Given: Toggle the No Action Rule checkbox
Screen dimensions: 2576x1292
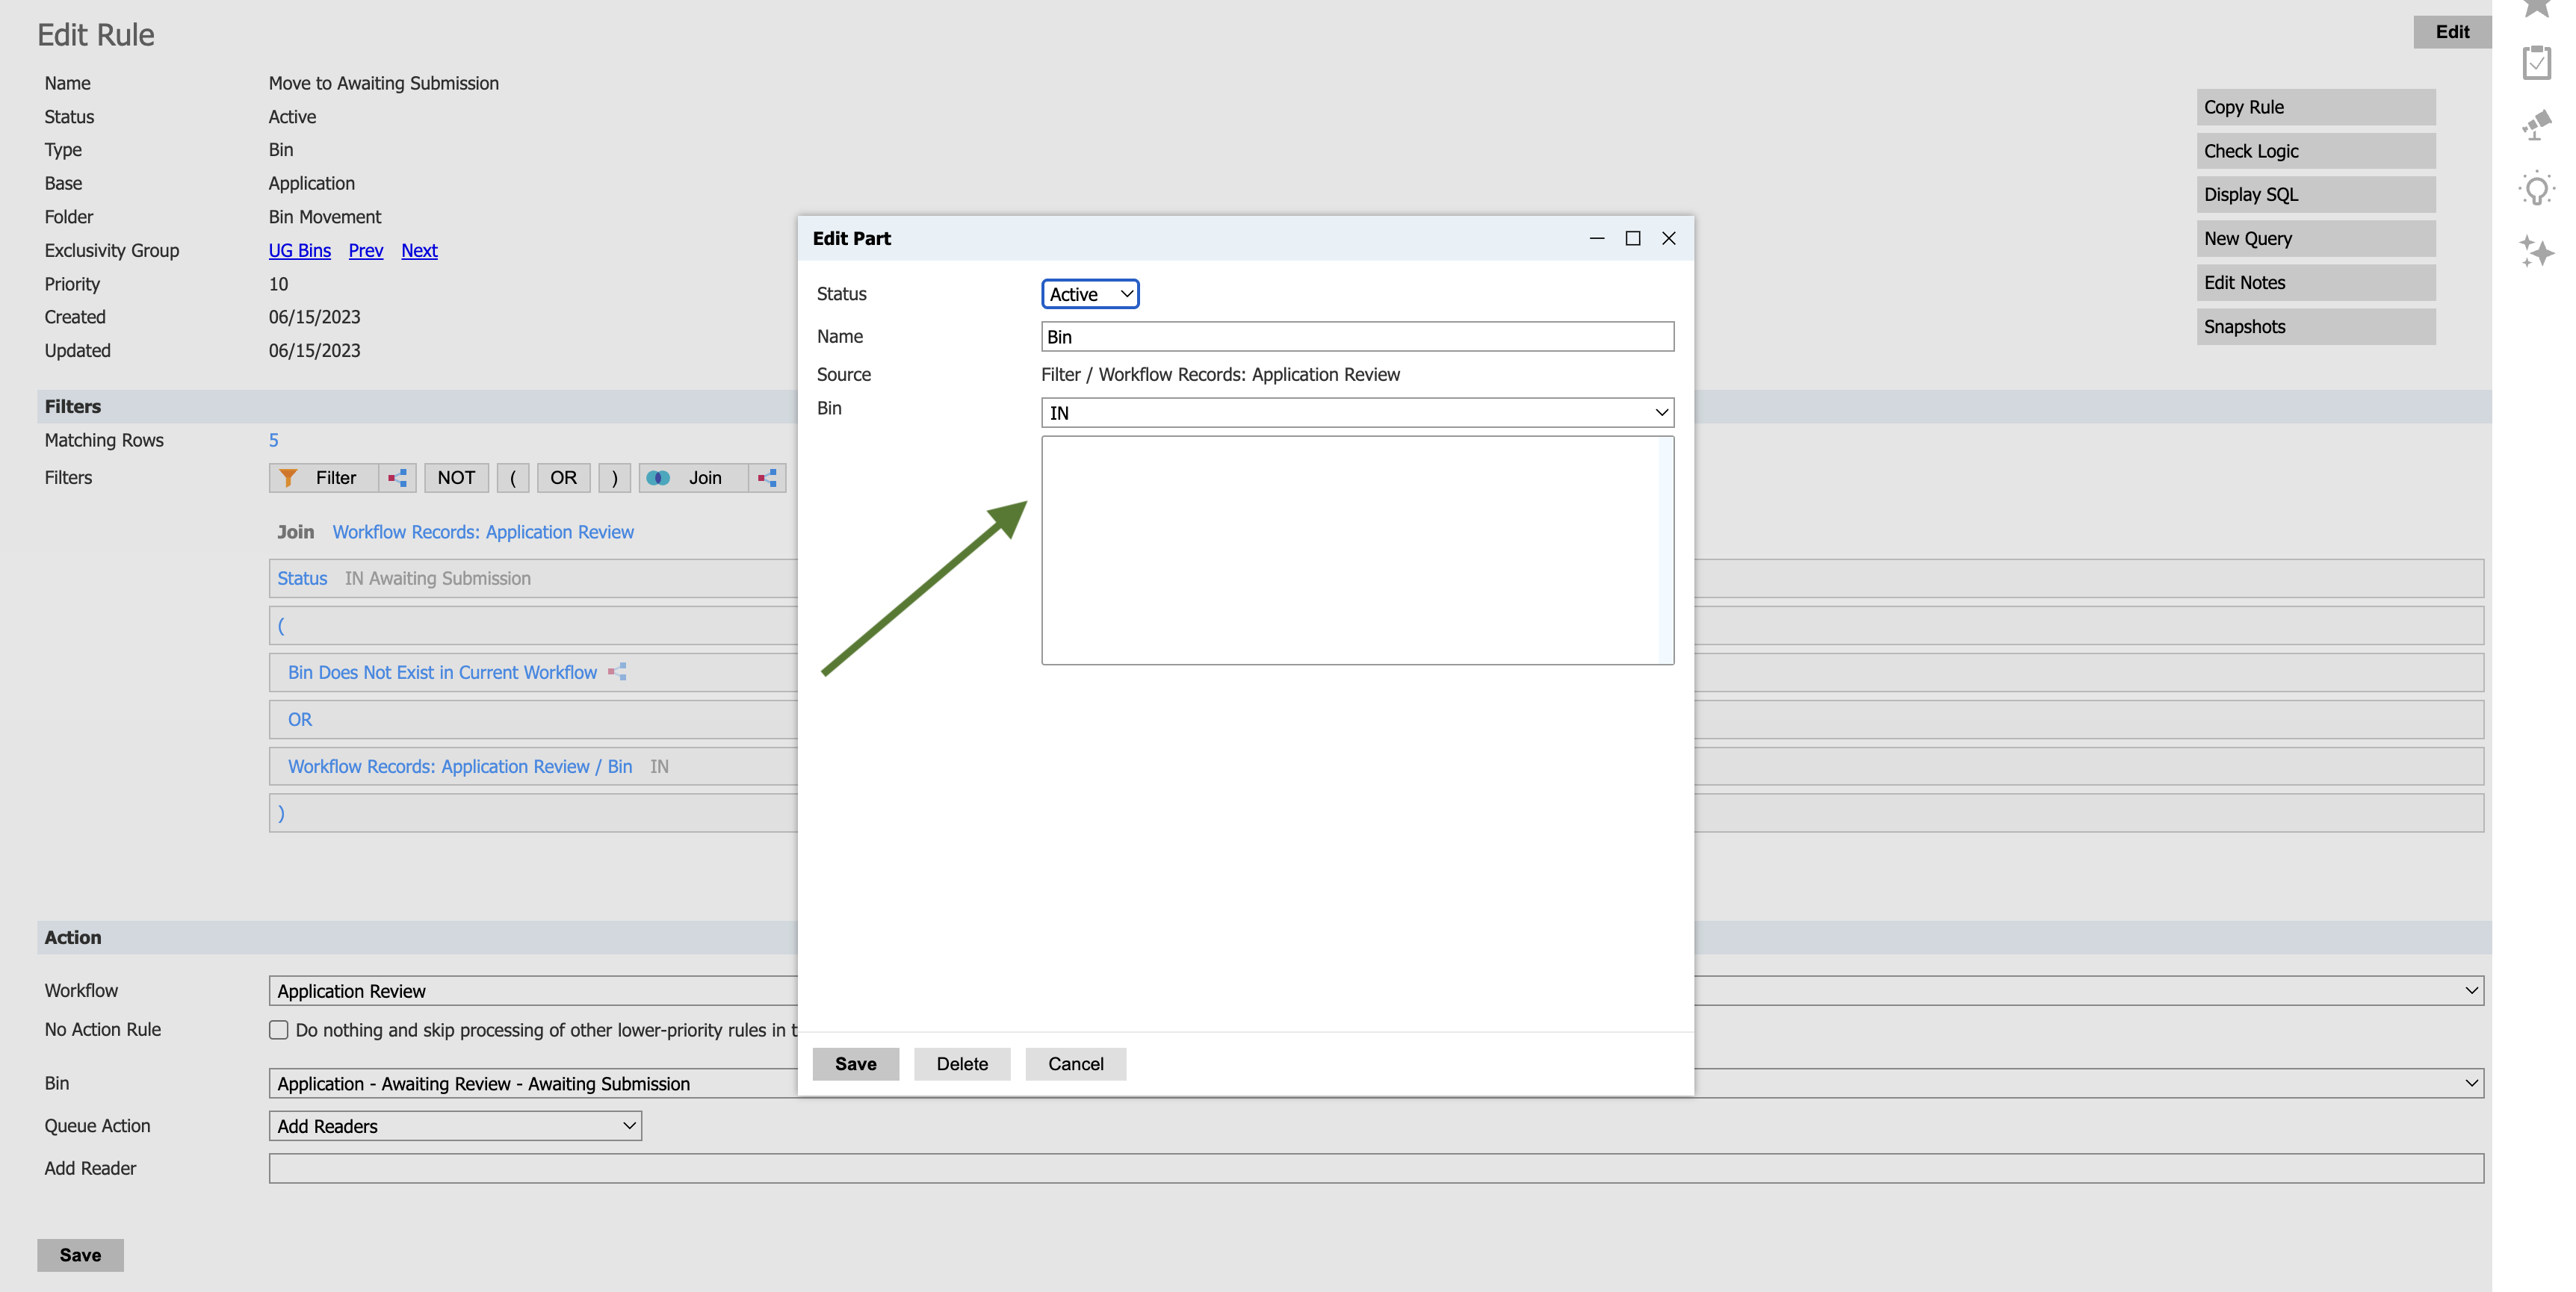Looking at the screenshot, I should [279, 1030].
